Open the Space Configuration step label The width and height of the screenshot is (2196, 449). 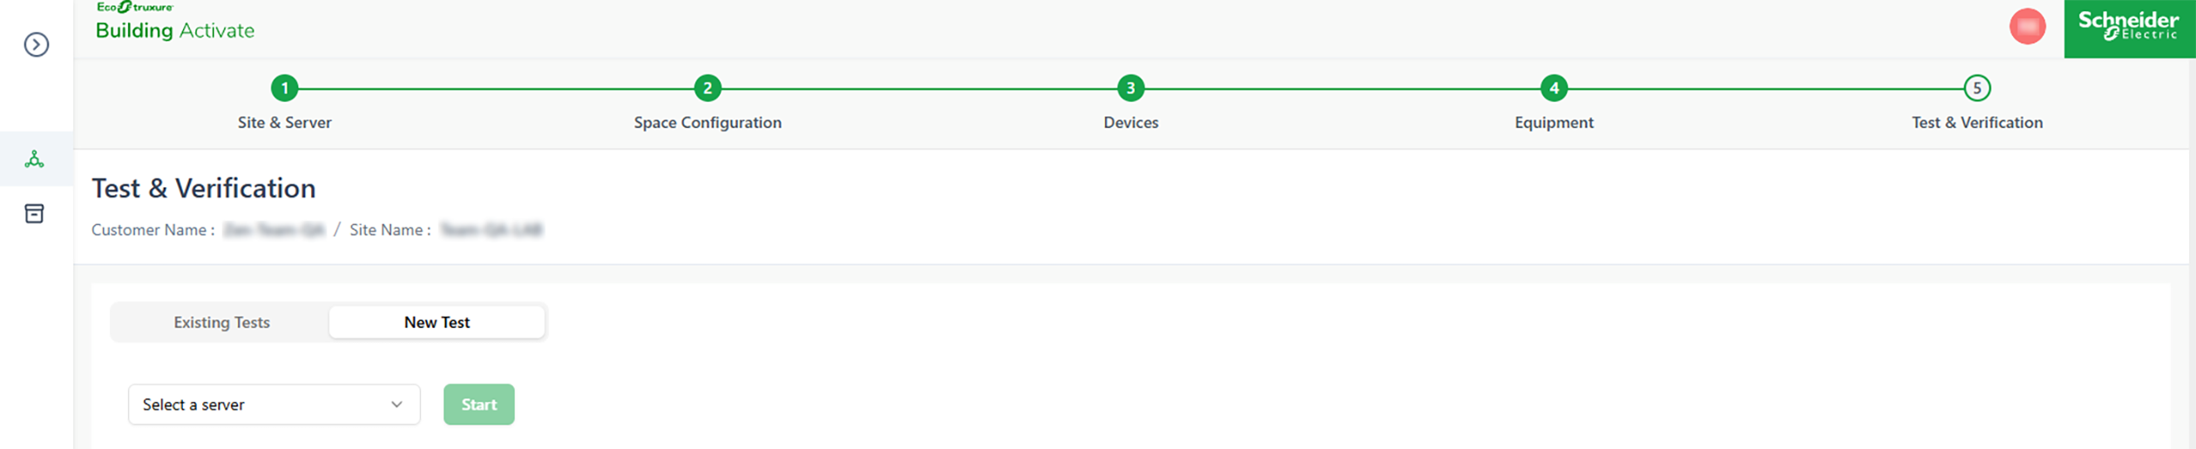tap(708, 123)
